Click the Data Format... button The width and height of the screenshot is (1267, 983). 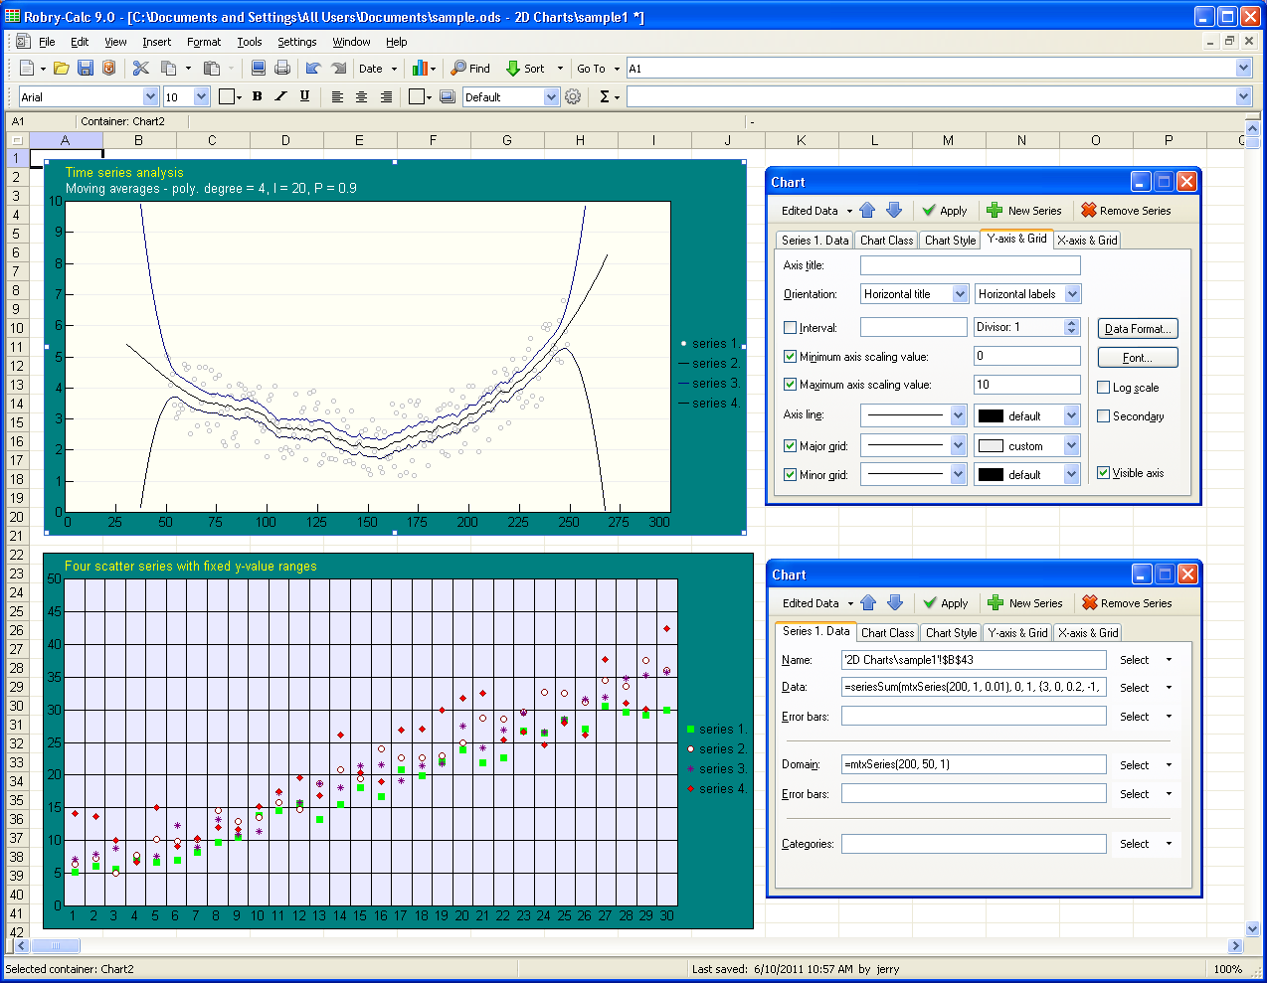1138,329
